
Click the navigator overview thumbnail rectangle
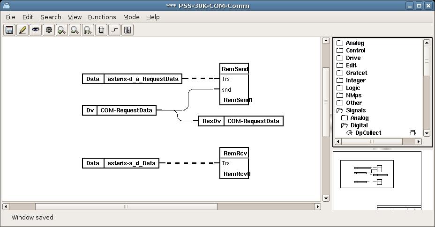tap(367, 174)
